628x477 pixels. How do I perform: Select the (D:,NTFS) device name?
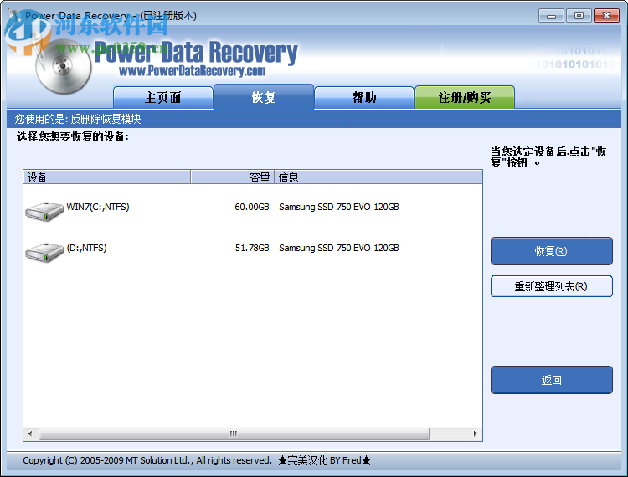(86, 248)
